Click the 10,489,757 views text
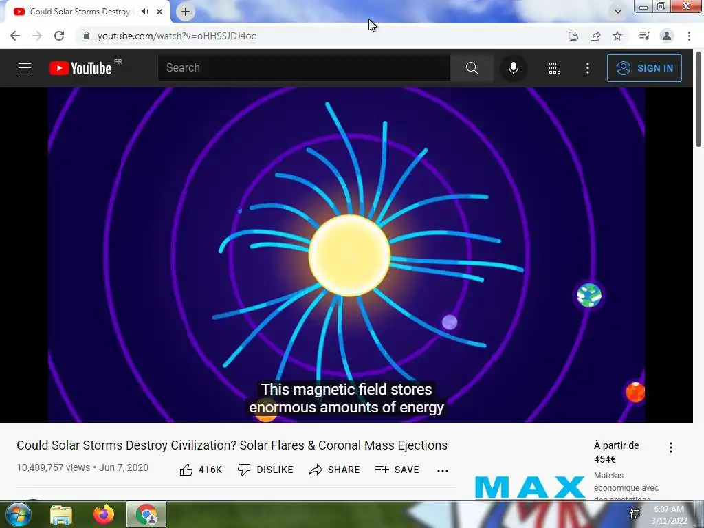This screenshot has width=704, height=528. [54, 467]
